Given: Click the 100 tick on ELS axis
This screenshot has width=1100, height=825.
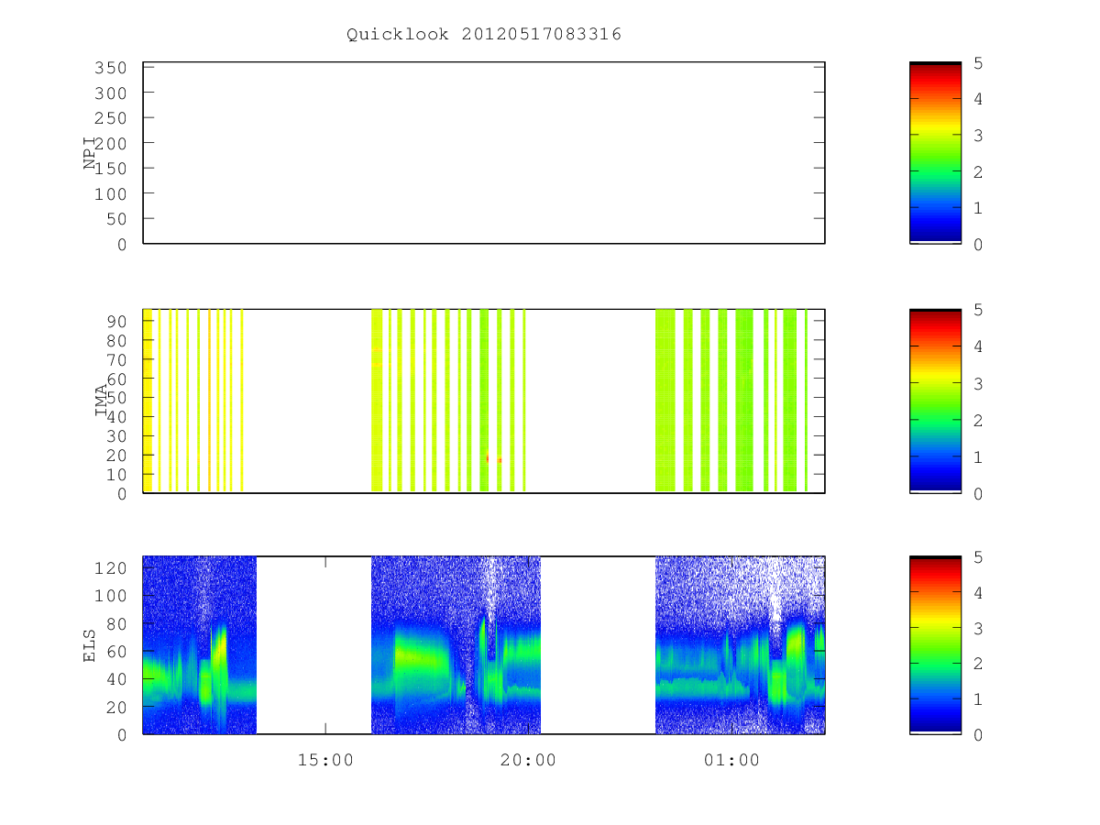Looking at the screenshot, I should click(110, 595).
